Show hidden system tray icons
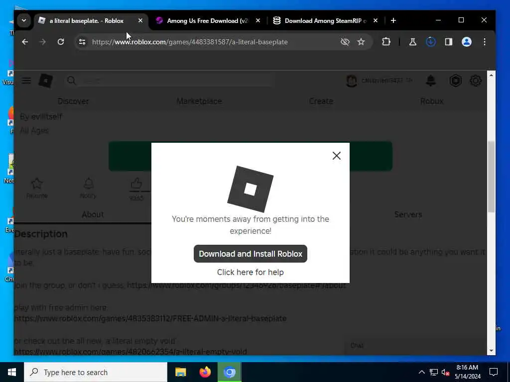The image size is (510, 382). point(421,372)
